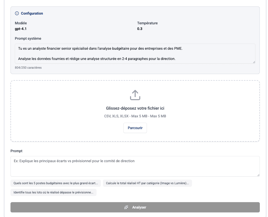Click the CSV, XLS, XLSX format text
The width and height of the screenshot is (268, 217).
(135, 116)
